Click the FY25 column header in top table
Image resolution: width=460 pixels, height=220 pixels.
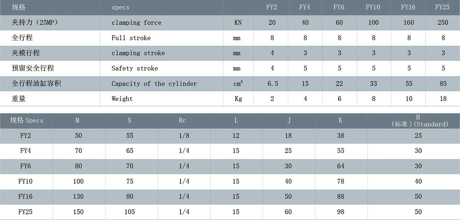coord(443,7)
